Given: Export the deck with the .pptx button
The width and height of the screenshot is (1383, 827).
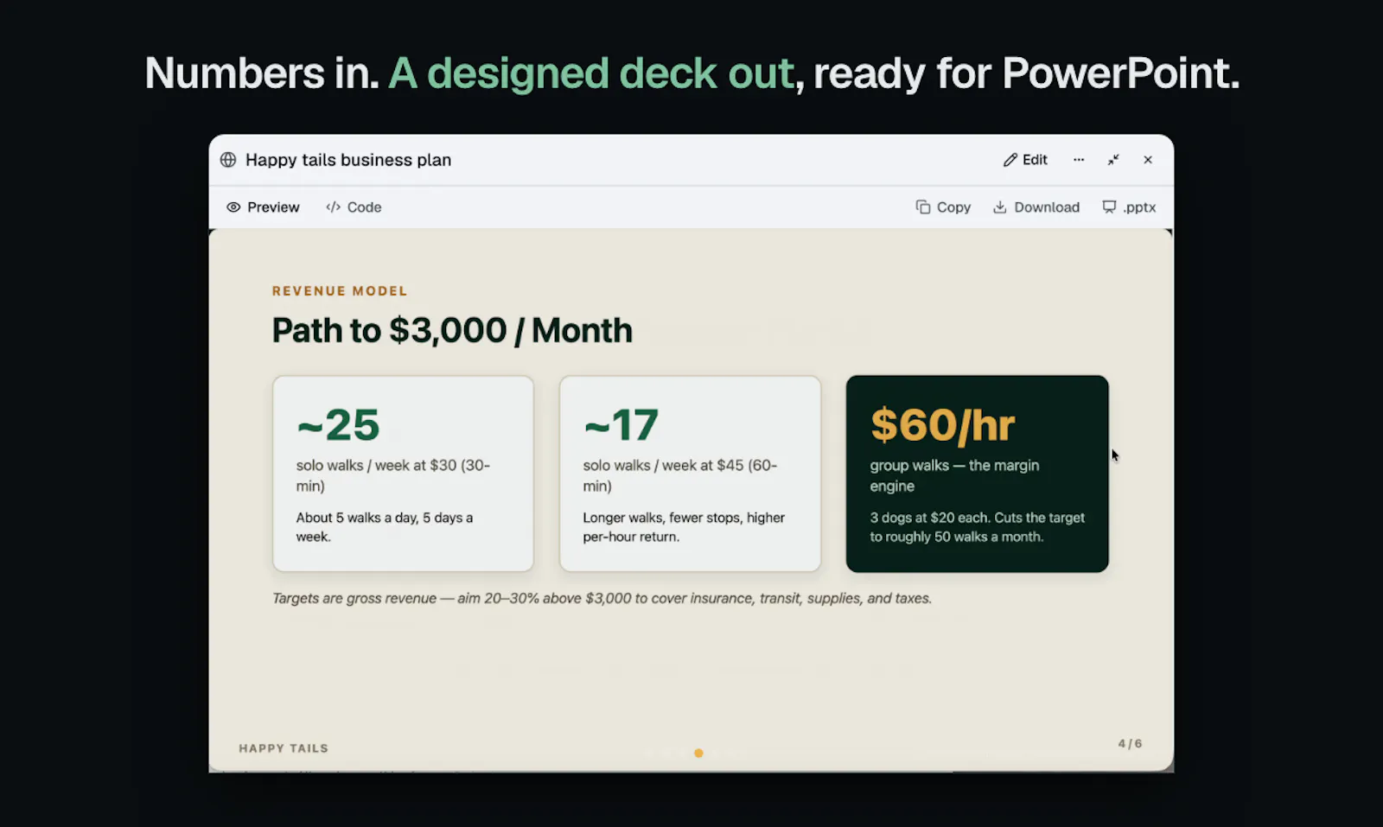Looking at the screenshot, I should click(x=1129, y=207).
